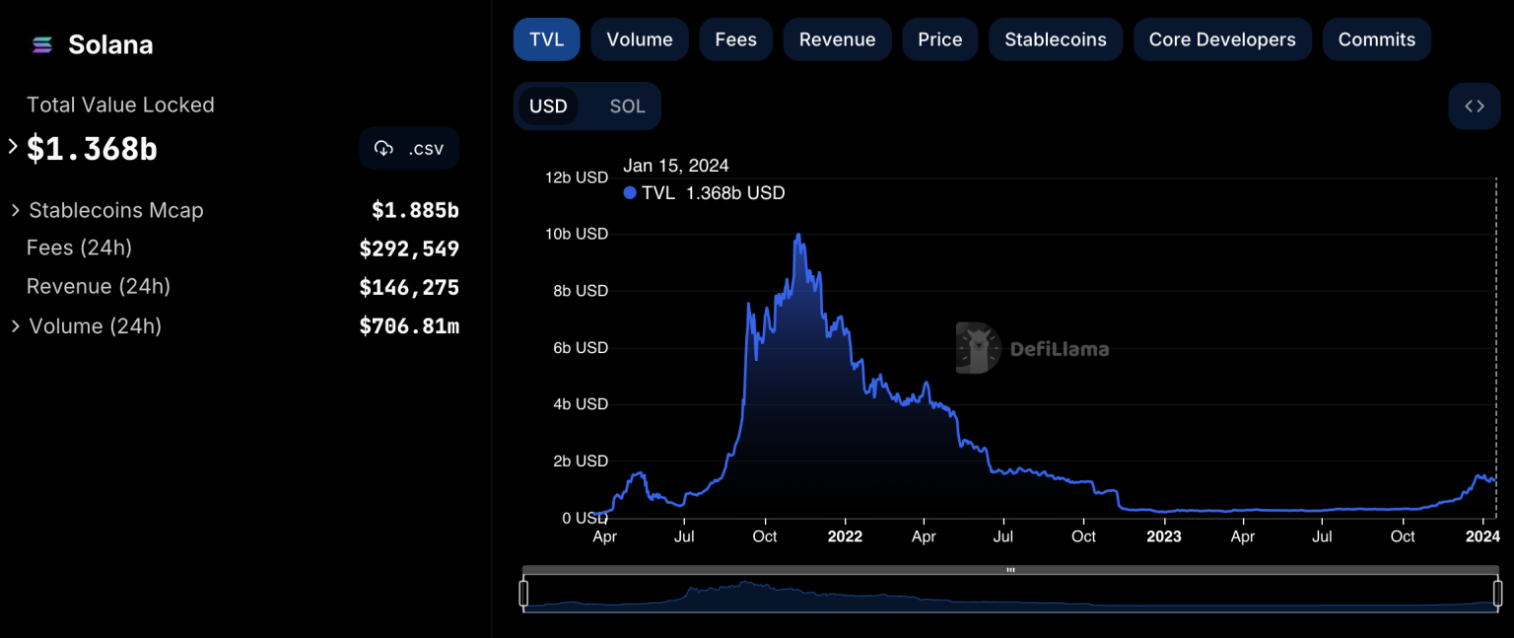The height and width of the screenshot is (638, 1514).
Task: Select the TVL chart tab
Action: [547, 39]
